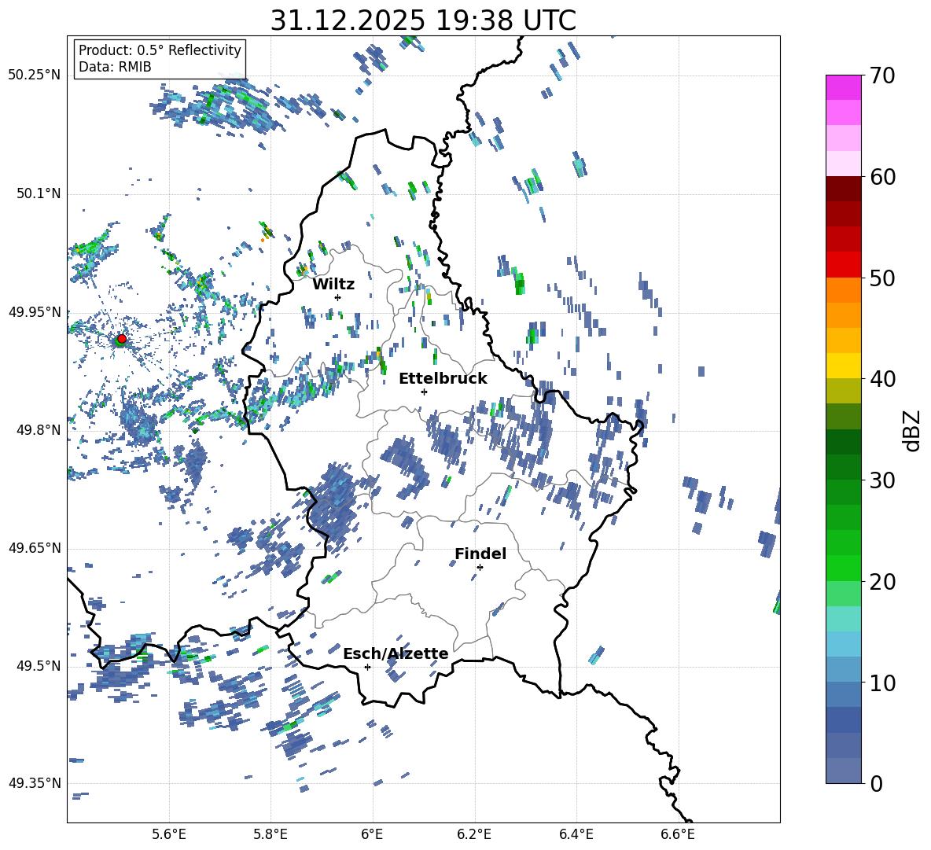Click the 10 tick label on colorbar

pyautogui.click(x=882, y=683)
